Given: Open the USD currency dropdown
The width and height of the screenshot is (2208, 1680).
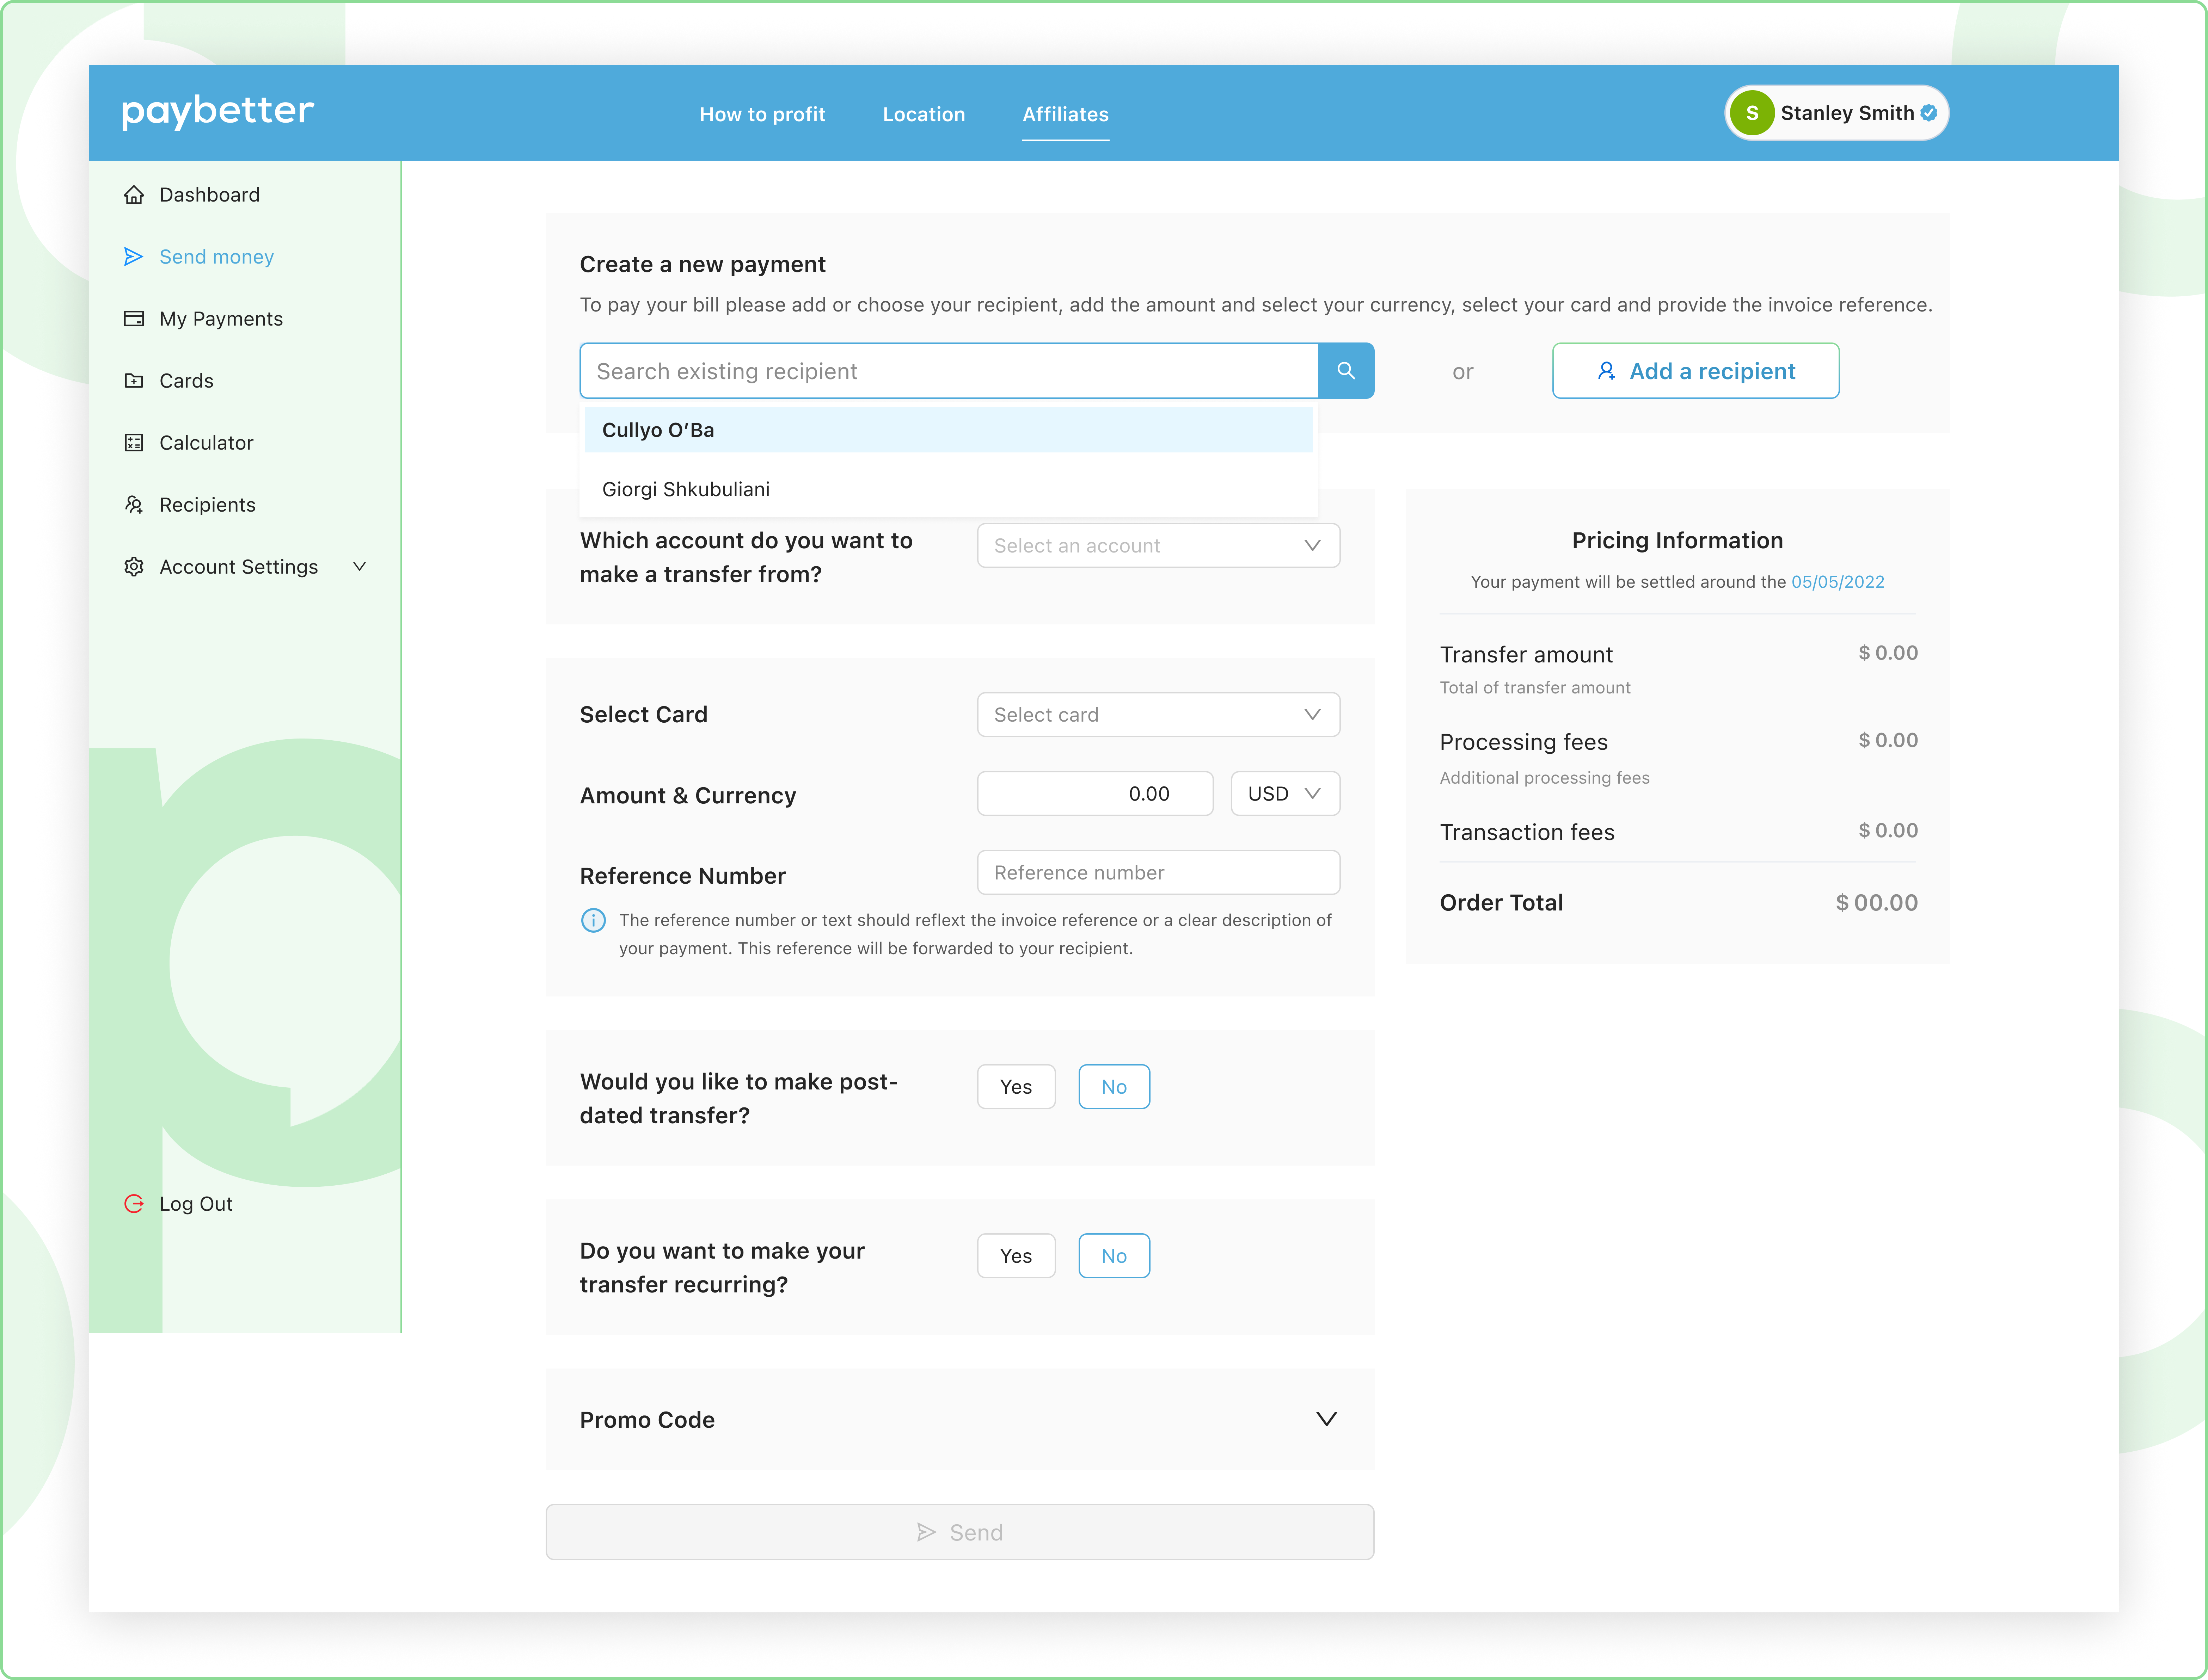Looking at the screenshot, I should (1284, 794).
